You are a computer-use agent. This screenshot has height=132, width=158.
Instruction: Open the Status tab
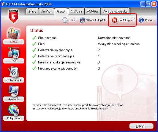click(x=32, y=12)
